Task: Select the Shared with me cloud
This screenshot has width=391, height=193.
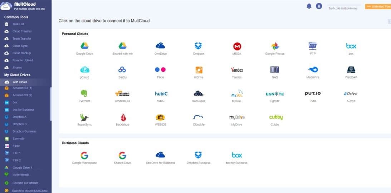Action: (122, 49)
